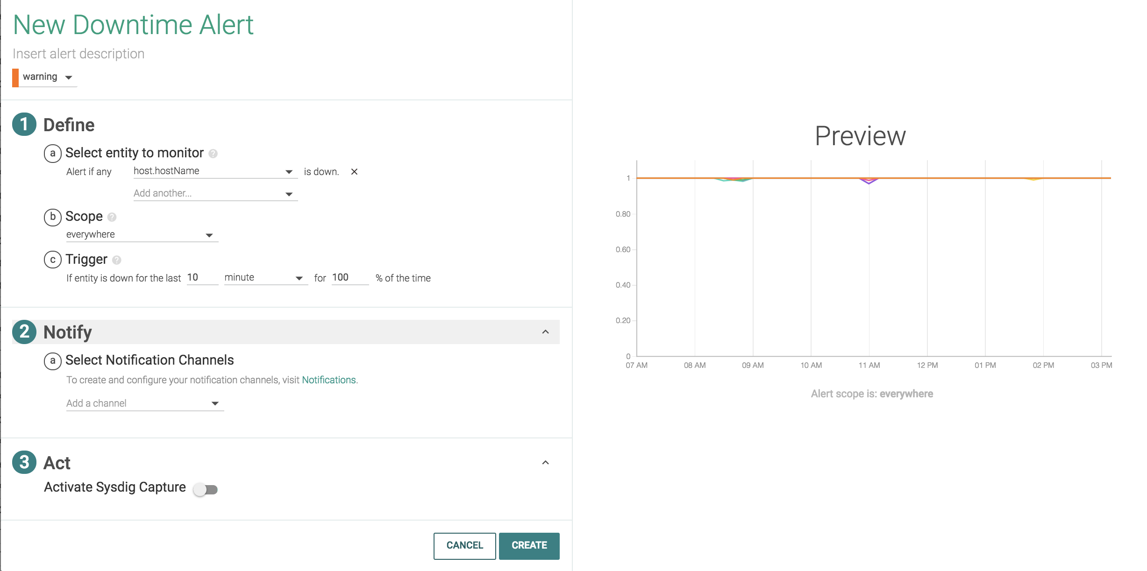The image size is (1147, 571).
Task: Open the warning severity dropdown
Action: (x=45, y=77)
